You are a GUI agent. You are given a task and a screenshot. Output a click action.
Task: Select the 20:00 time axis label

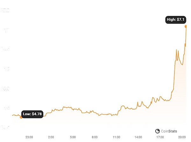click(x=182, y=137)
